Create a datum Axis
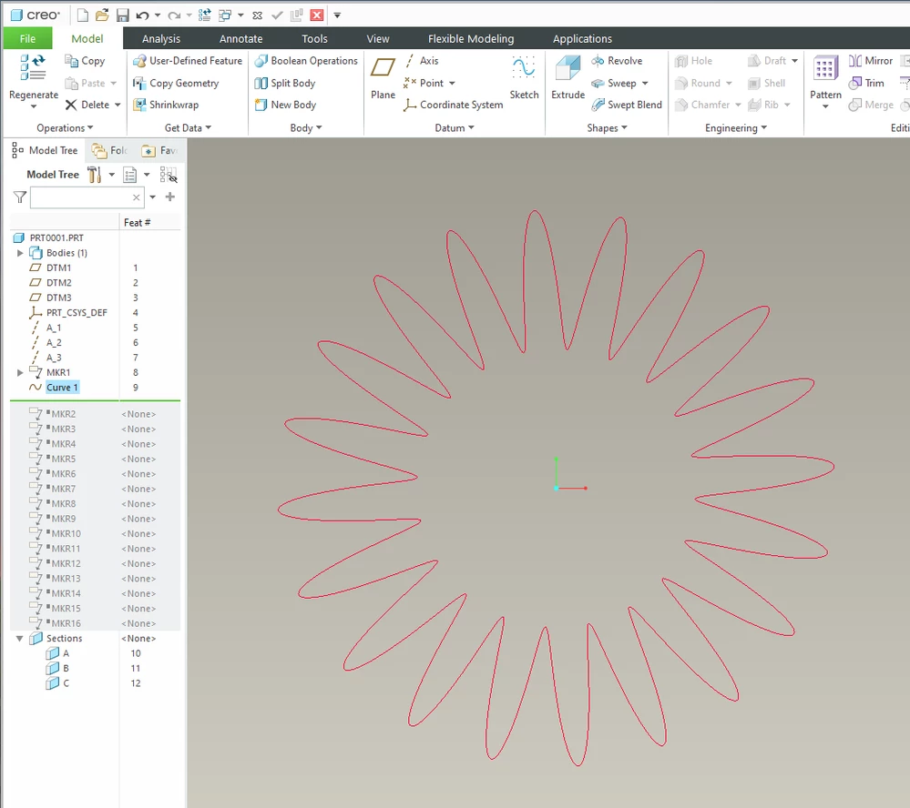Image resolution: width=910 pixels, height=808 pixels. pyautogui.click(x=422, y=61)
